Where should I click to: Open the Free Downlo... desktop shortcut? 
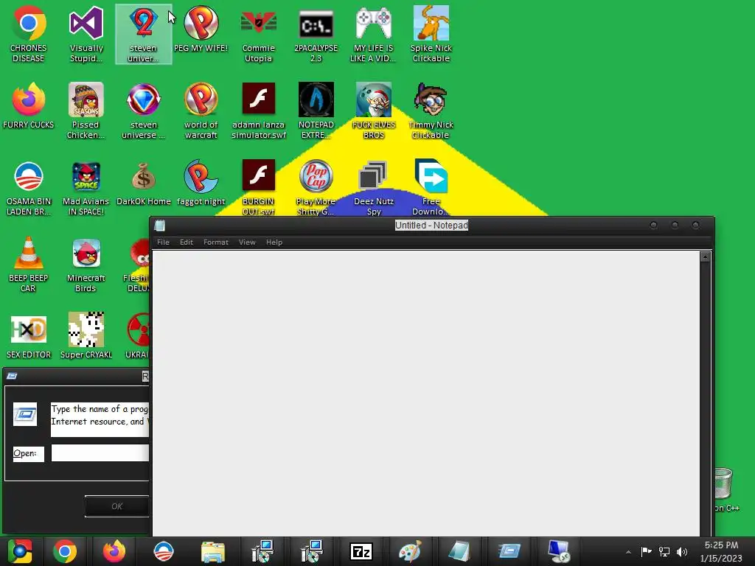click(x=431, y=188)
